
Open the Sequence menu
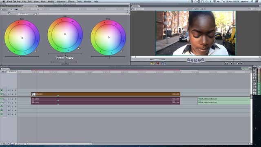tap(61, 1)
